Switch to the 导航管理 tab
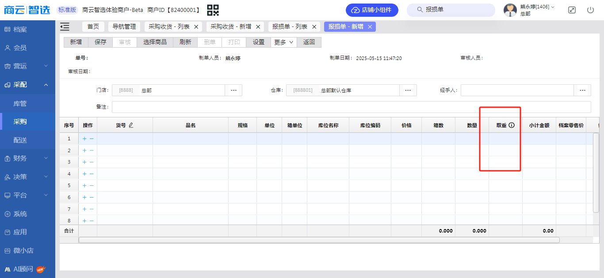604x278 pixels. 124,27
